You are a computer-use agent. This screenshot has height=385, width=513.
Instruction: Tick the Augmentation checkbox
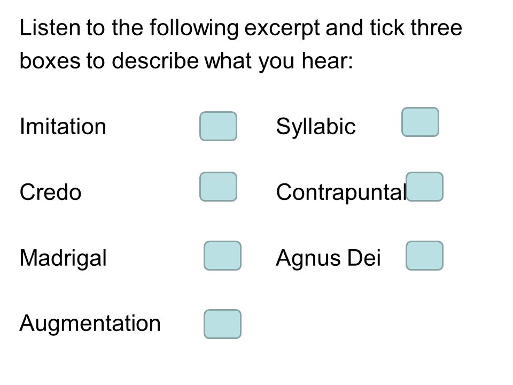pyautogui.click(x=222, y=324)
